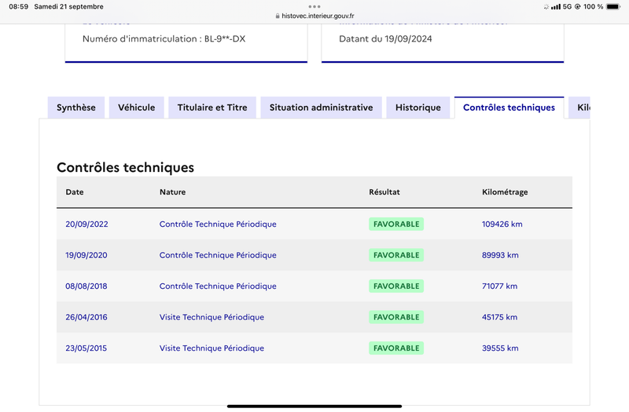Click the FAVORABLE badge for 20/09/2022

(396, 224)
